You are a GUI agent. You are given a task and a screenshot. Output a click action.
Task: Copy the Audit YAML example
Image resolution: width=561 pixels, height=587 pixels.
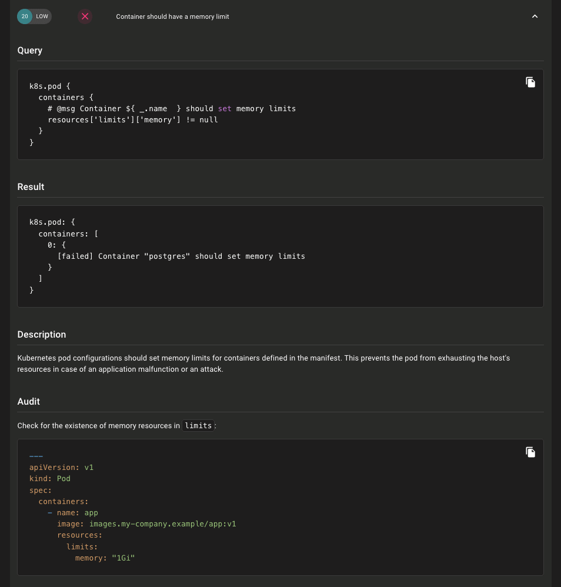pos(530,452)
